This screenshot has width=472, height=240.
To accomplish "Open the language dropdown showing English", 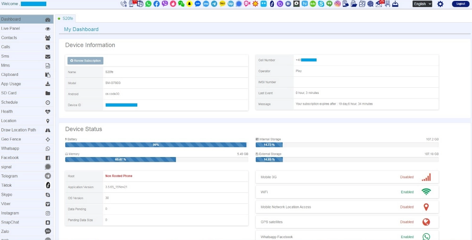I will point(422,4).
